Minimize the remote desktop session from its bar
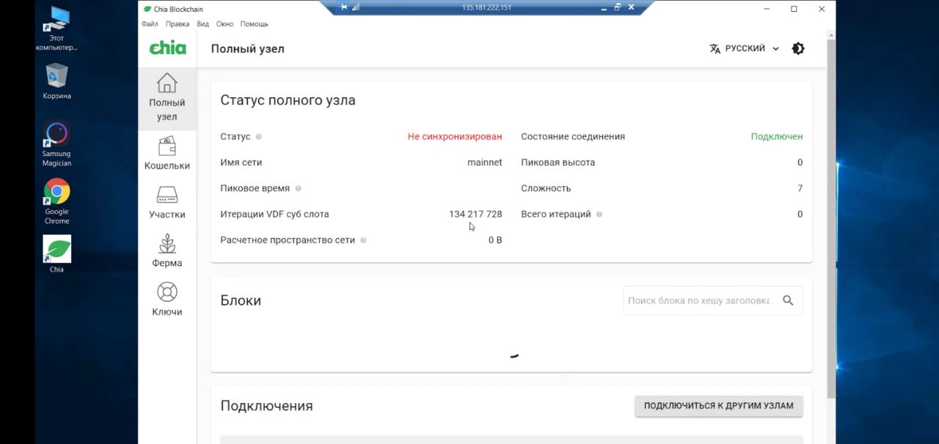The image size is (939, 444). pyautogui.click(x=603, y=7)
